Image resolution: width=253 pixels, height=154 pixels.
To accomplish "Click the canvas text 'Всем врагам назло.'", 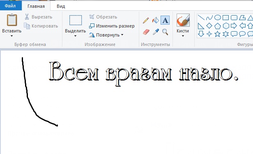I will (x=144, y=74).
